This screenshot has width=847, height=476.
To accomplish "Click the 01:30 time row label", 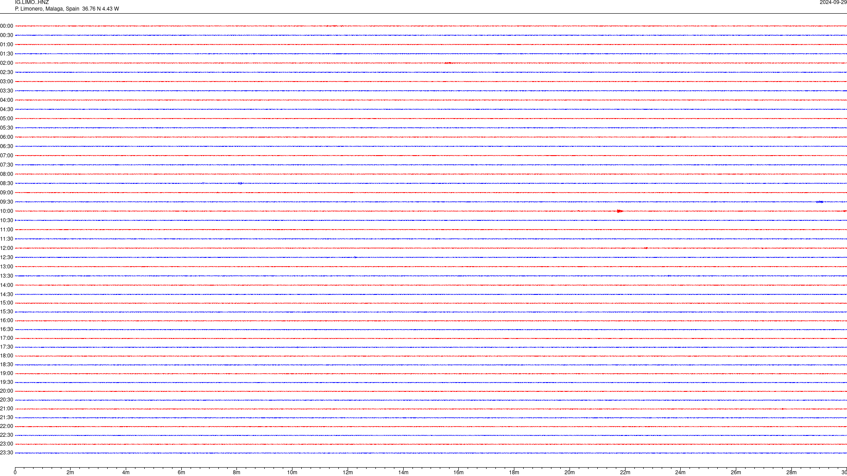I will (x=7, y=54).
